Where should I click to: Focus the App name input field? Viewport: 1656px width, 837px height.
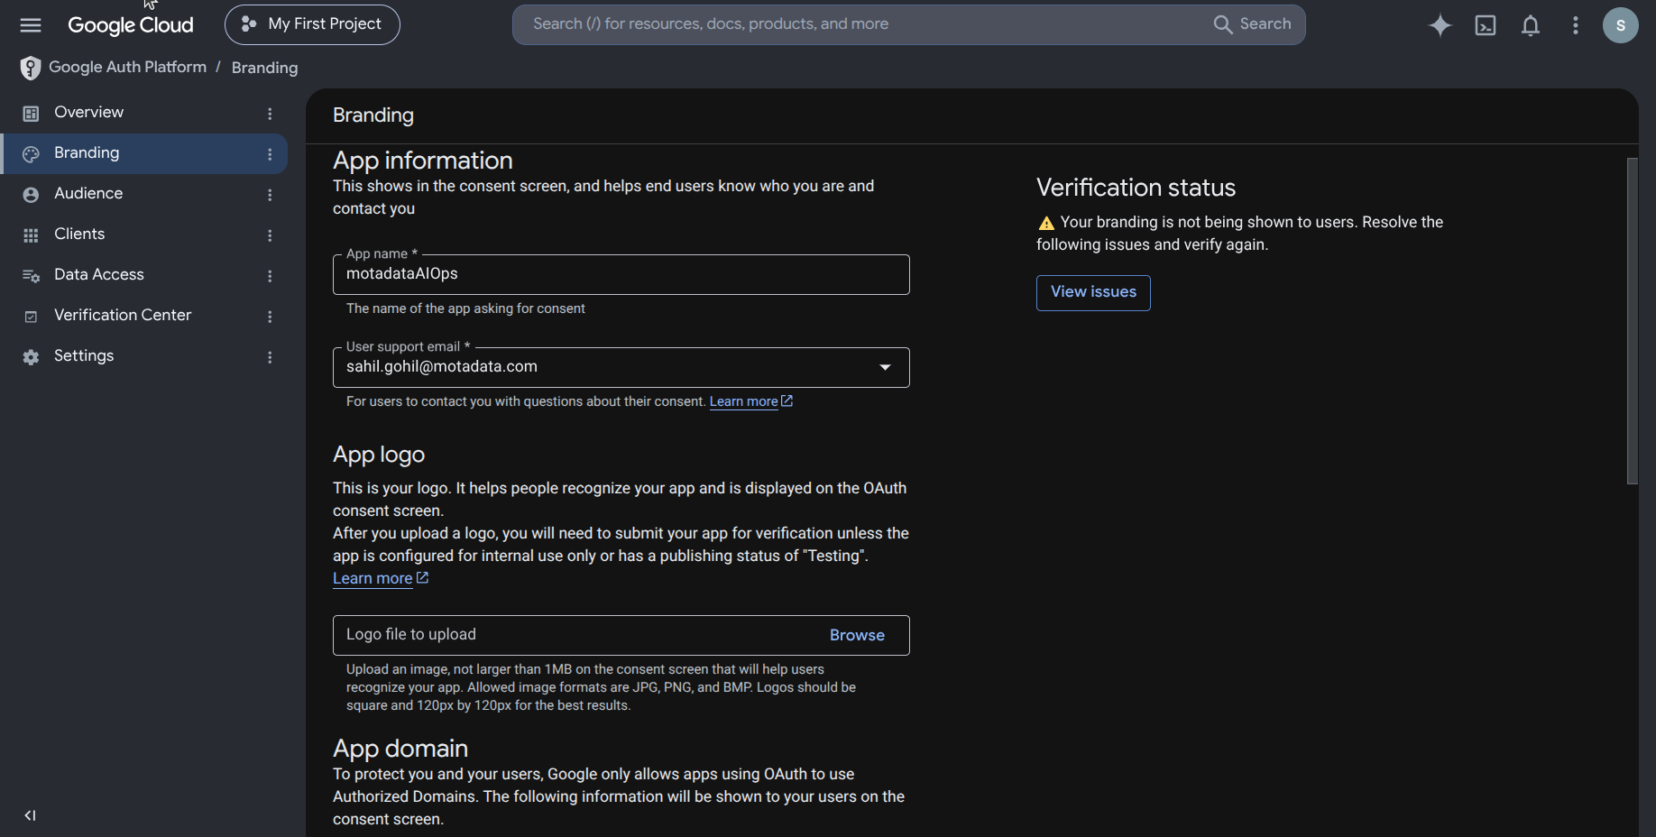621,274
